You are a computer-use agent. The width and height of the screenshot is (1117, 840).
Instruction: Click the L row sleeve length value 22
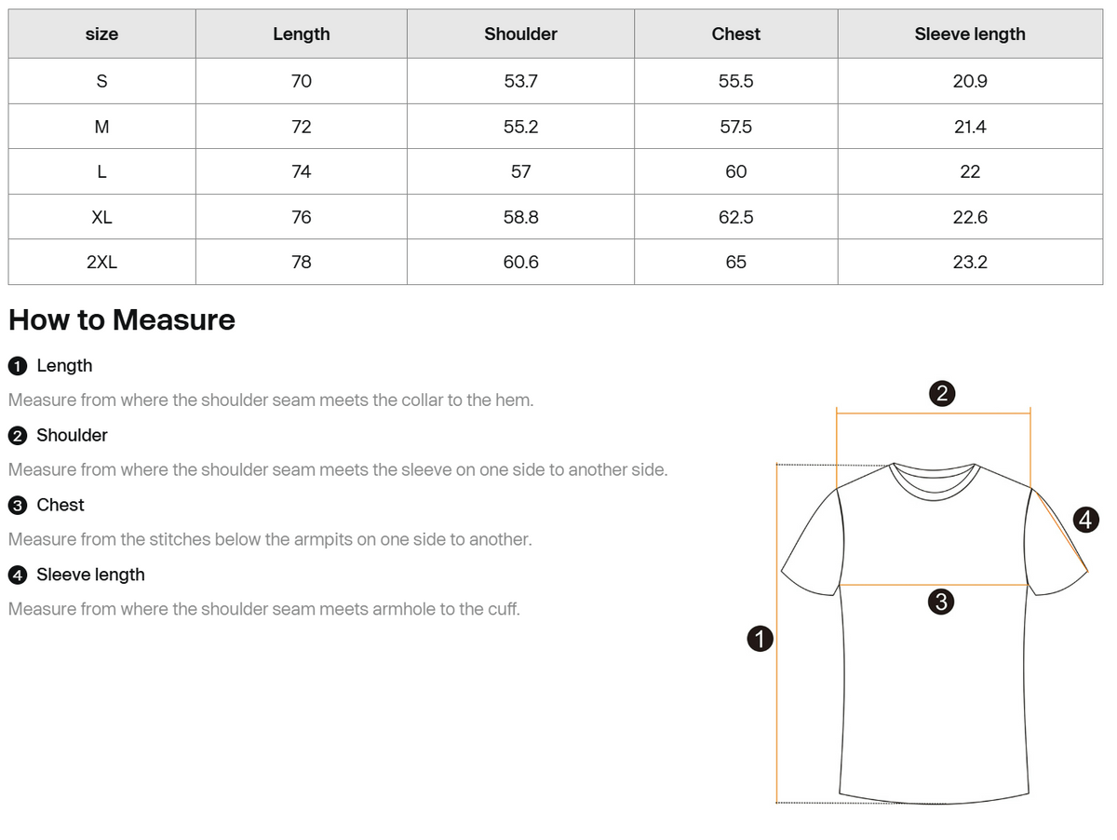(x=969, y=172)
